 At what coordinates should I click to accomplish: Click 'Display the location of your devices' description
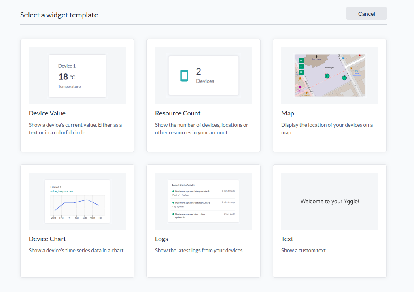coord(327,128)
